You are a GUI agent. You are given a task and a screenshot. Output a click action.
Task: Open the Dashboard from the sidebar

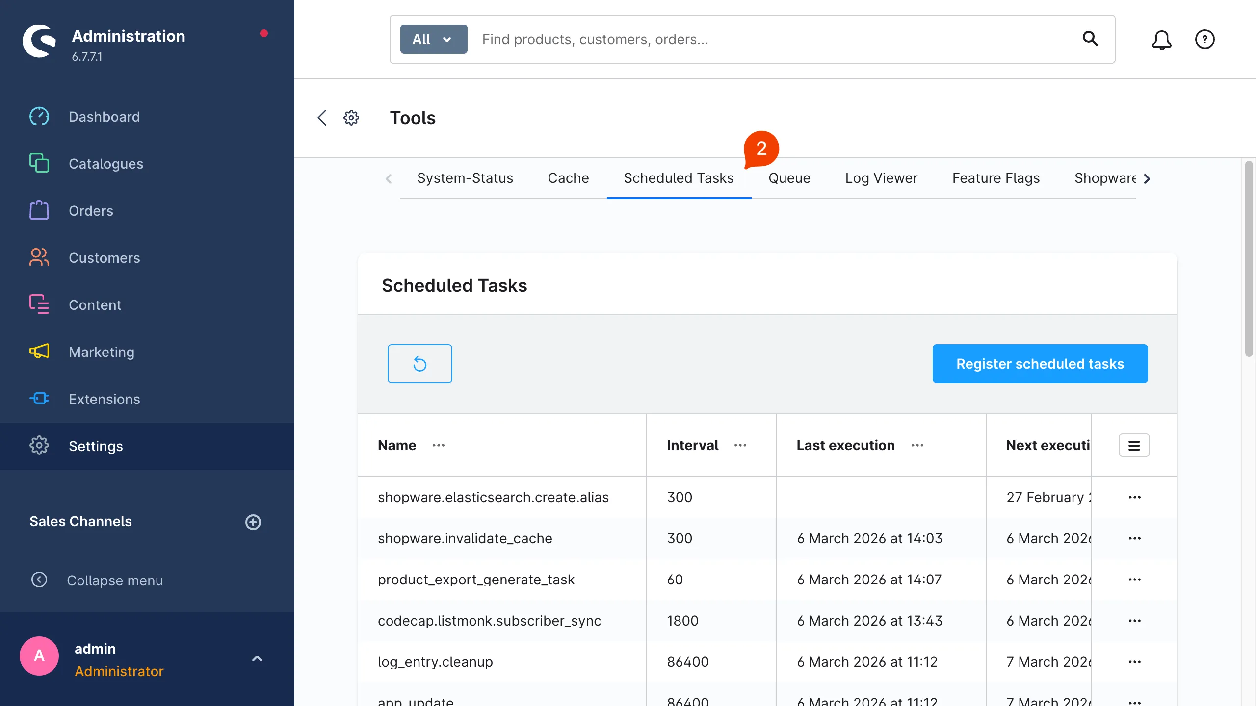[x=39, y=116]
